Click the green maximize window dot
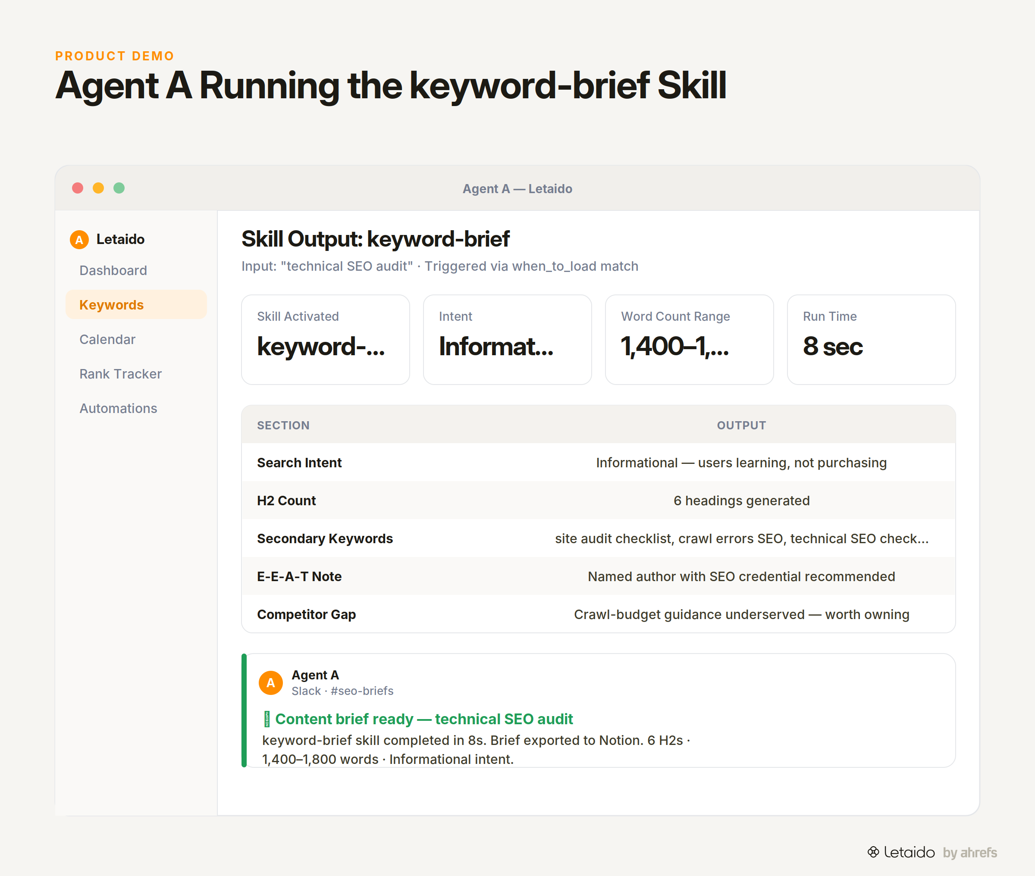1035x876 pixels. click(119, 188)
